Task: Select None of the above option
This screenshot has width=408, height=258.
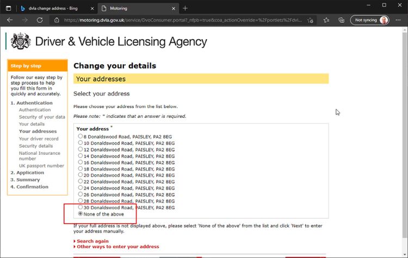Action: coord(81,213)
